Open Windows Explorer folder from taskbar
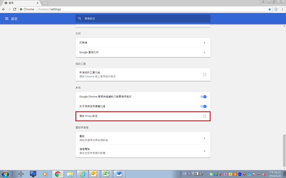The height and width of the screenshot is (178, 286). tap(70, 174)
